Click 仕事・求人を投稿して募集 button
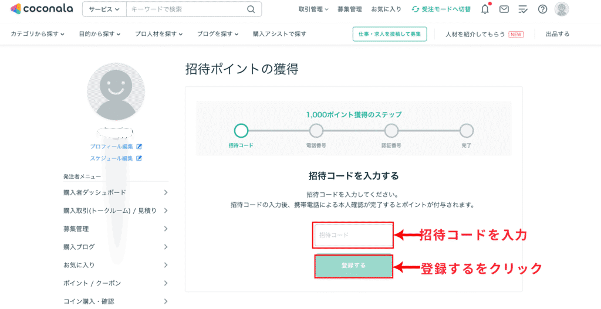Screen dimensions: 601x309 click(x=390, y=34)
